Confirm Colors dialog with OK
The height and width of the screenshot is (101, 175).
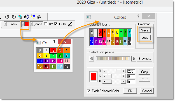point(130,91)
